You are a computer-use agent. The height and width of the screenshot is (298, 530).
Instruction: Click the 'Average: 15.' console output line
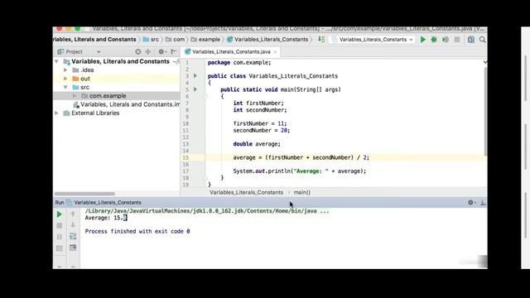(x=106, y=218)
